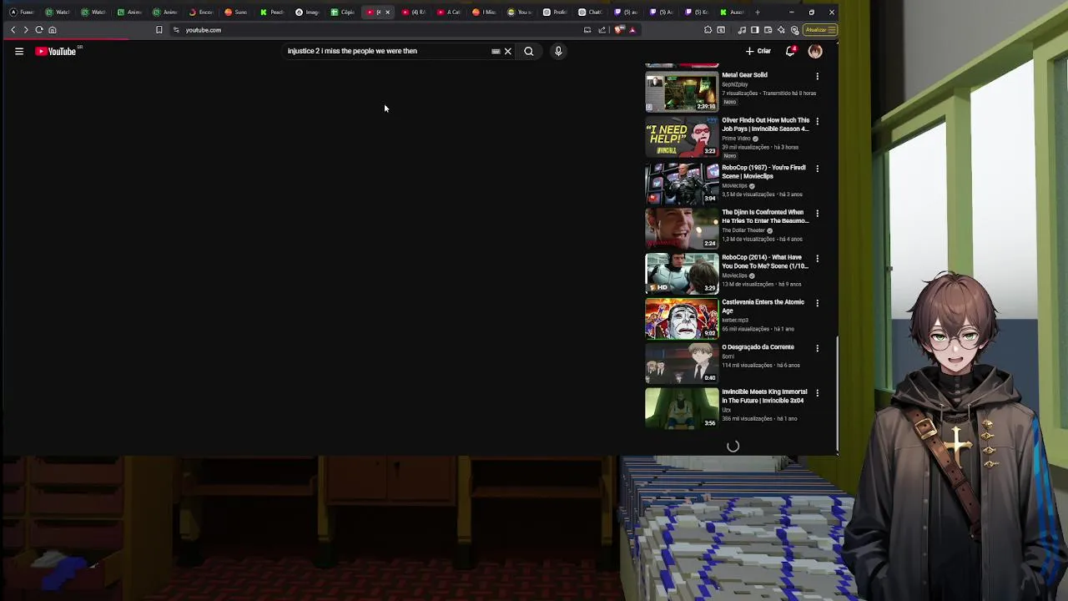Open options for The Djinn Is Confronted video
This screenshot has height=601, width=1068.
click(817, 214)
